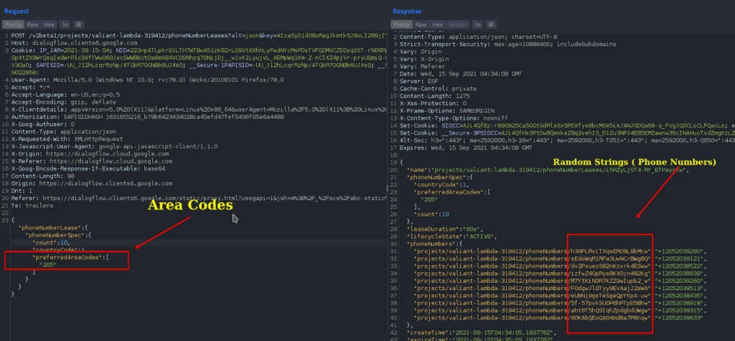Click the "count":10 line in the request body
Viewport: 735px width, 341px height.
click(x=50, y=241)
